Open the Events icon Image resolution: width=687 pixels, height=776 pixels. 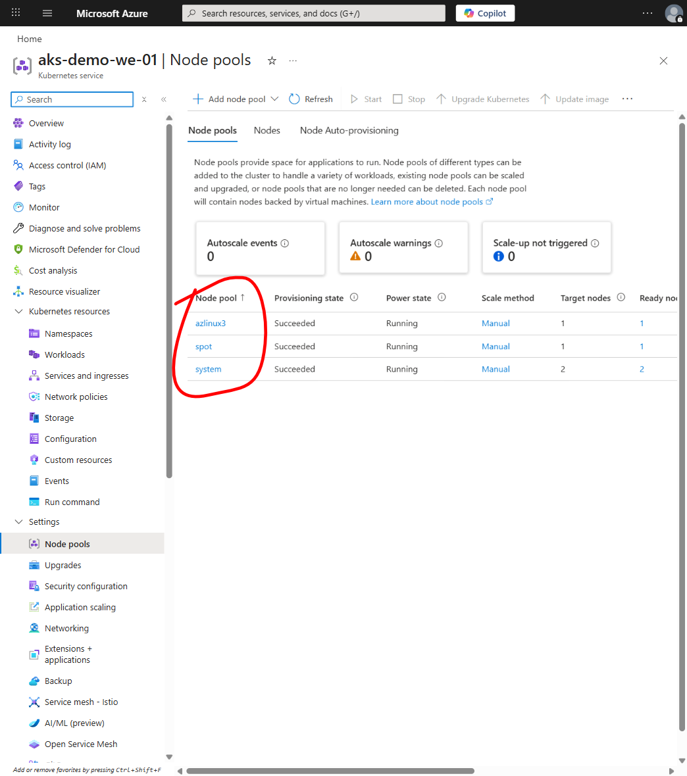(34, 481)
